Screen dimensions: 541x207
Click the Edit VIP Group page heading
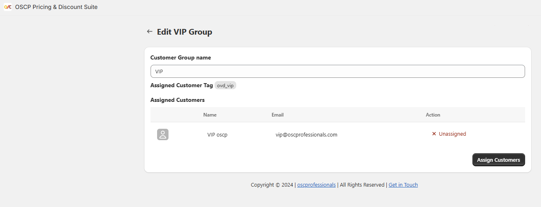(x=184, y=32)
